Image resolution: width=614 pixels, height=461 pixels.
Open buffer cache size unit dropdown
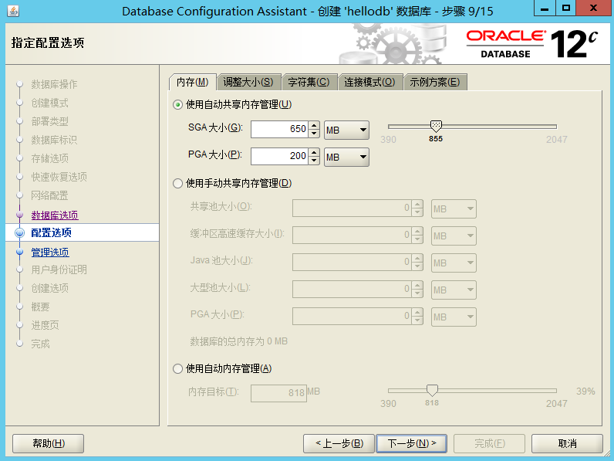(454, 236)
